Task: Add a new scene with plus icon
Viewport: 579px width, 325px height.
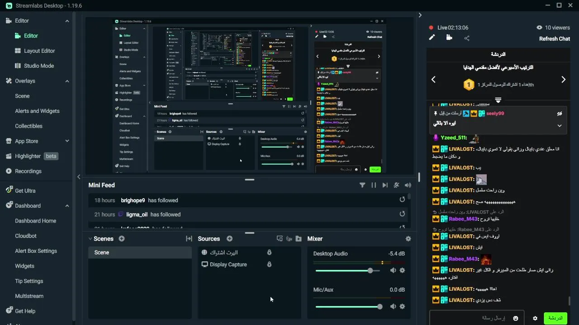Action: click(x=121, y=239)
